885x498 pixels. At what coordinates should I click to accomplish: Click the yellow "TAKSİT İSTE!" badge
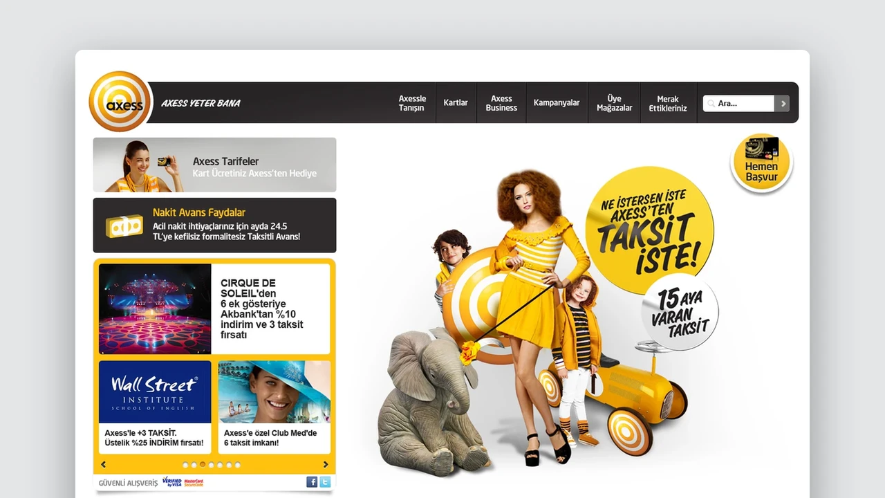pos(649,230)
